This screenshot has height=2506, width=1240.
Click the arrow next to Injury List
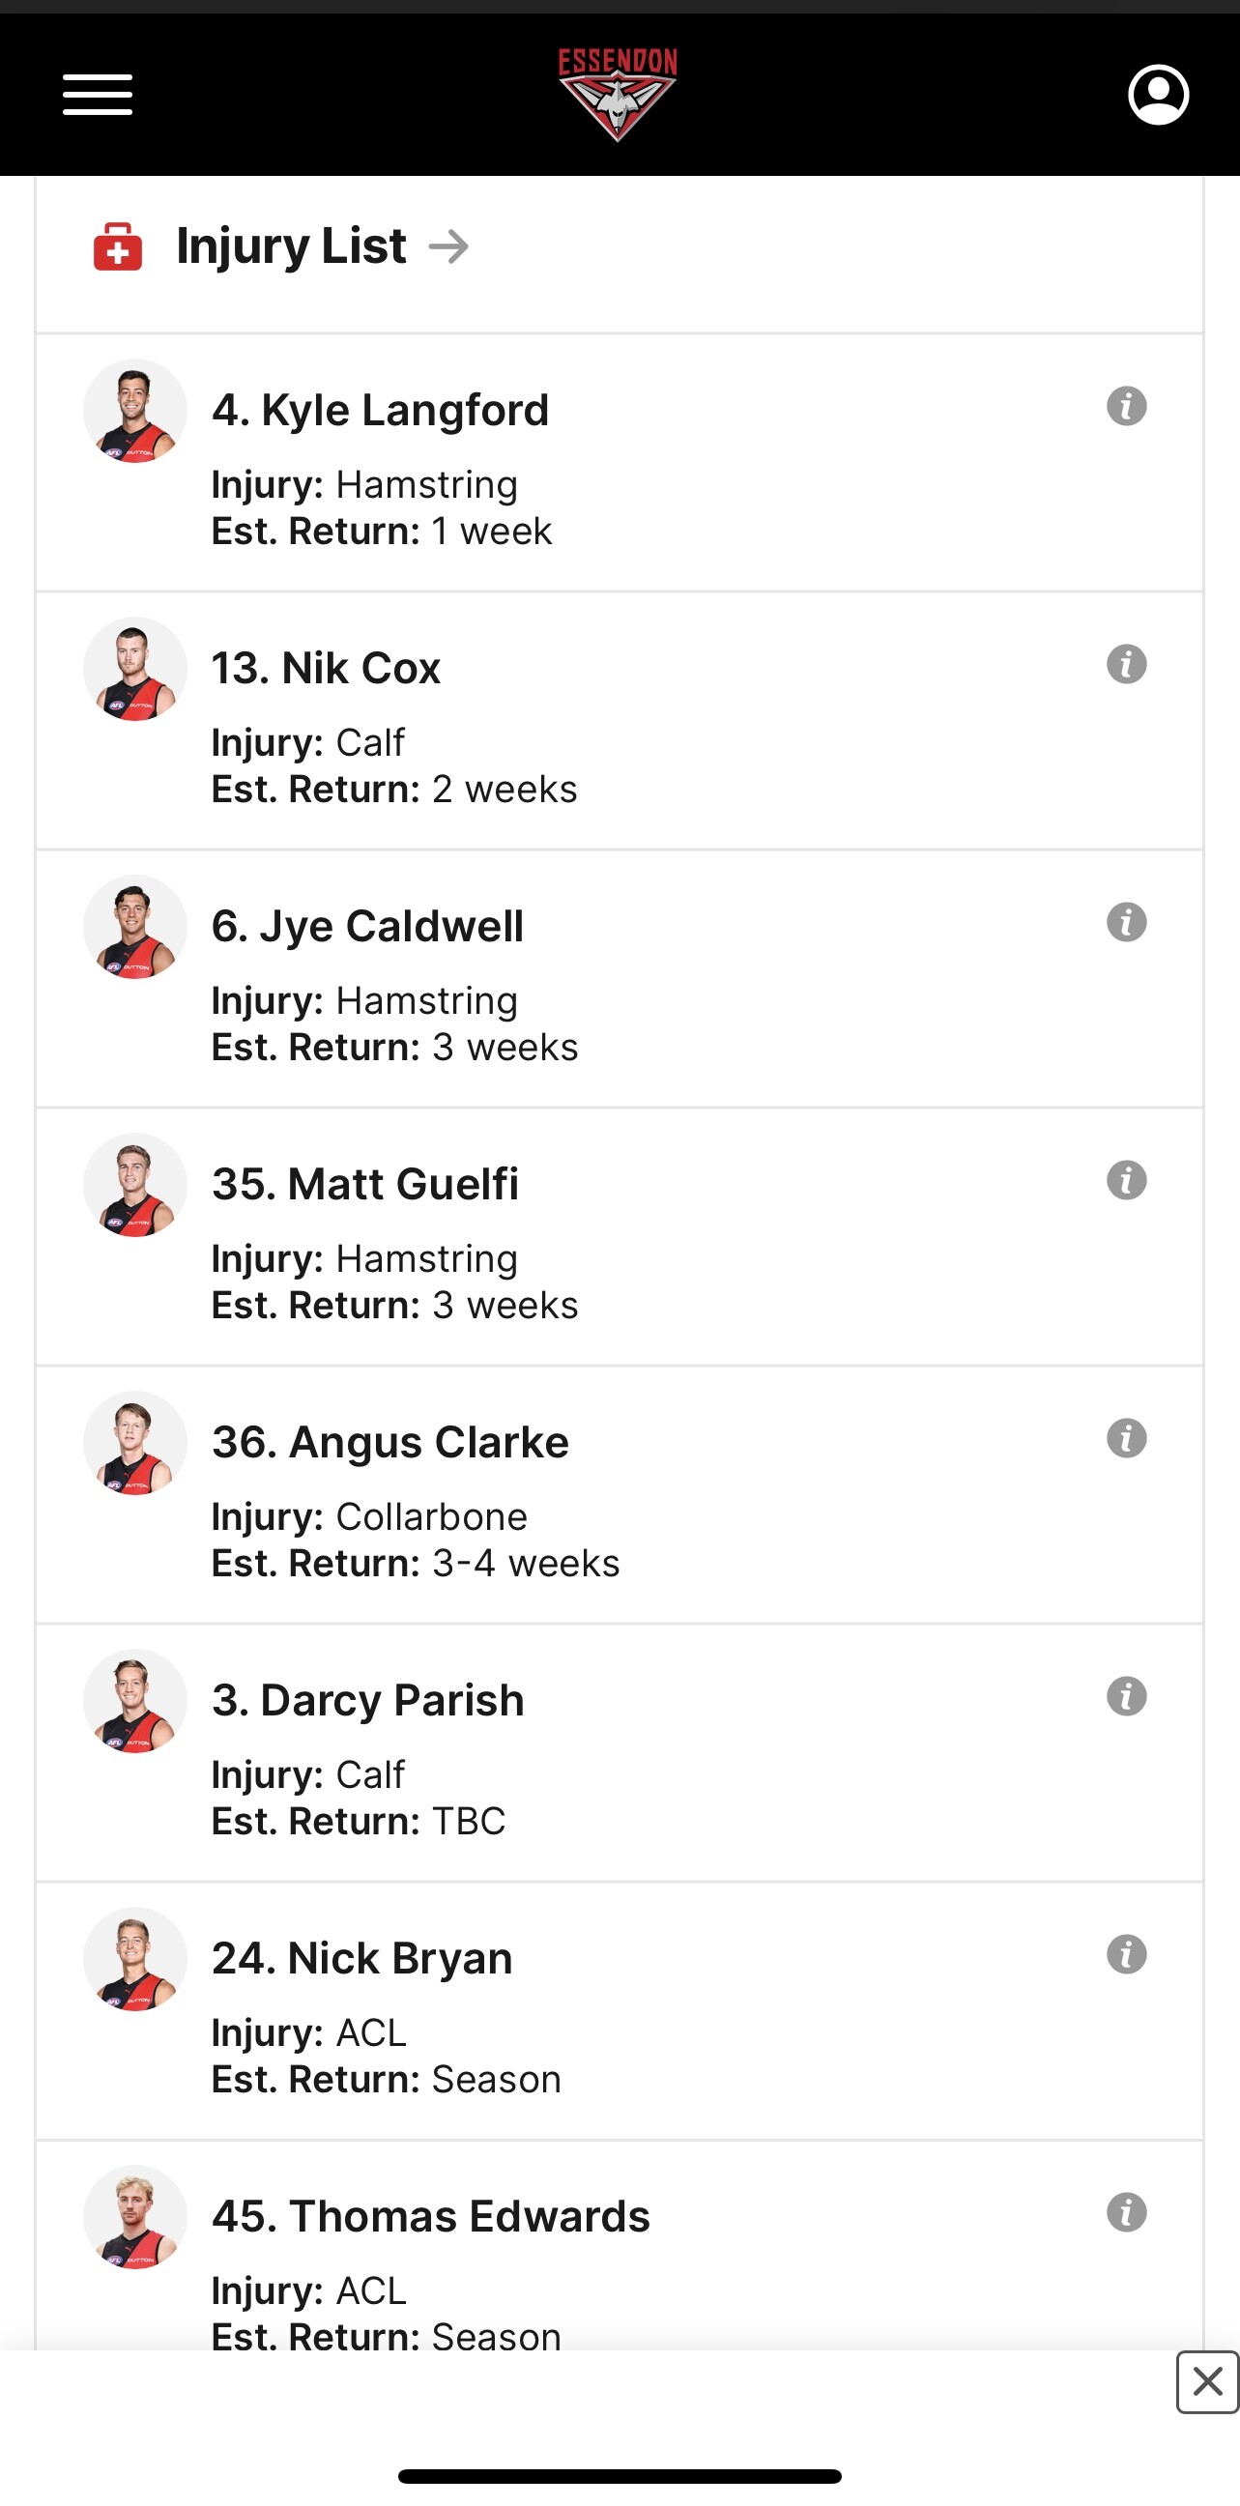(448, 247)
